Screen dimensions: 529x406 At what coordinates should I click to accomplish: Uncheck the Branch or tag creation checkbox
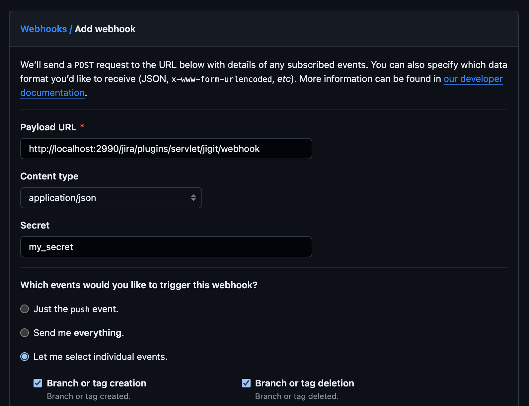tap(38, 383)
